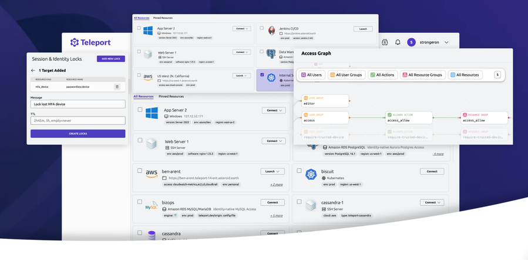528x260 pixels.
Task: Tick the cassandra card checkbox
Action: click(140, 232)
